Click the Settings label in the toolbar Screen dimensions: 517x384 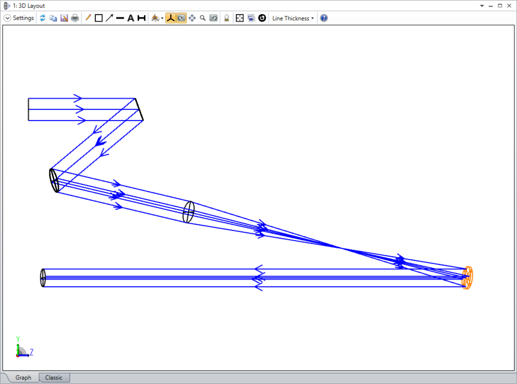click(23, 18)
